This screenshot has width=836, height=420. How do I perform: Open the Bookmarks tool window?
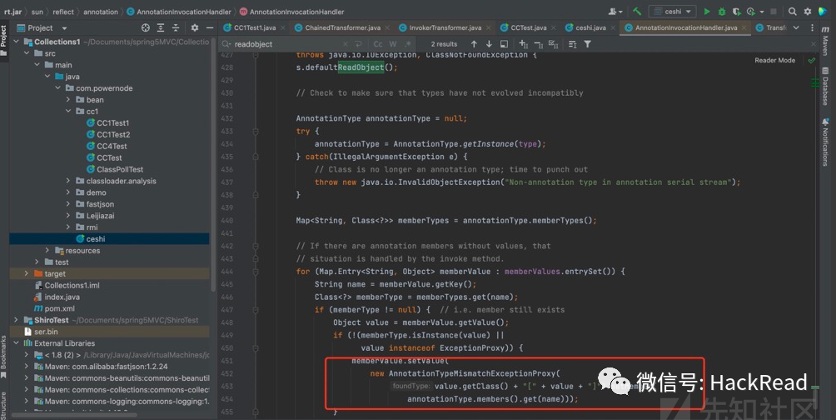coord(3,357)
